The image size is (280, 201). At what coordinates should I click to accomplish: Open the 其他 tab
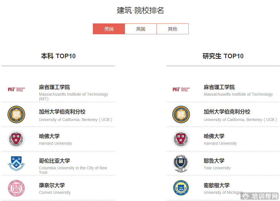173,29
